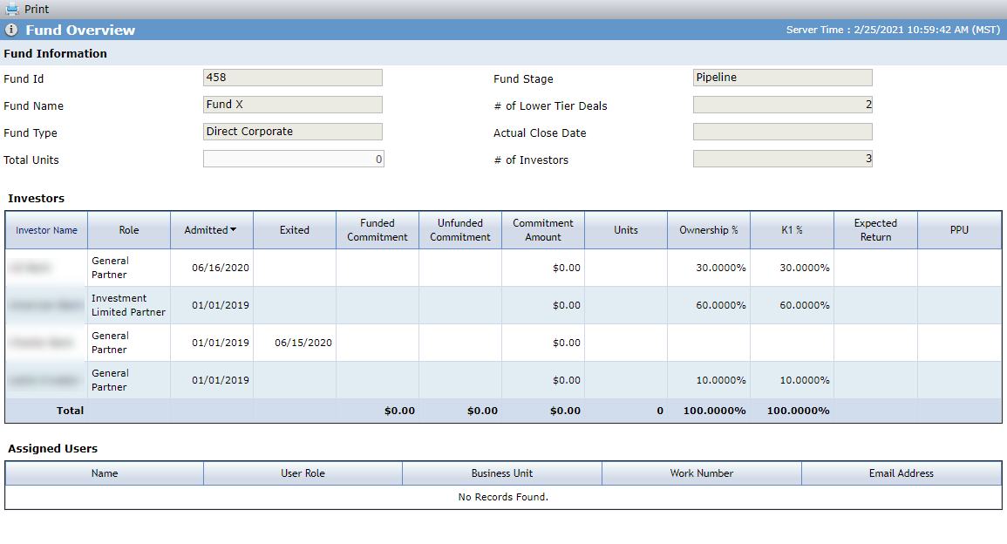Click the 60.0000% ownership cell

tap(709, 305)
